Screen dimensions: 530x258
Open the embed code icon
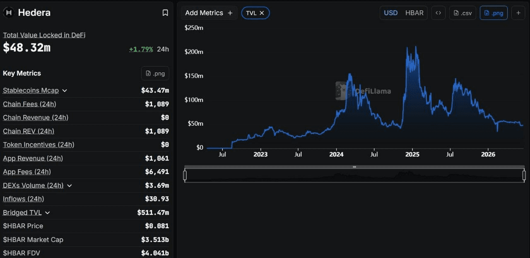tap(438, 13)
